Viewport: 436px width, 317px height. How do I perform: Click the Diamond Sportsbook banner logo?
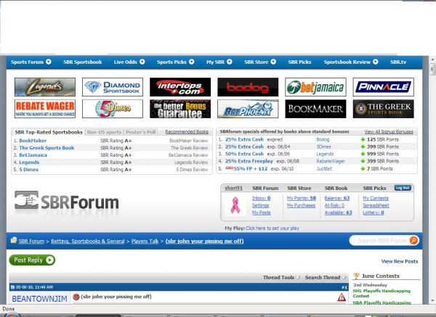pyautogui.click(x=113, y=87)
